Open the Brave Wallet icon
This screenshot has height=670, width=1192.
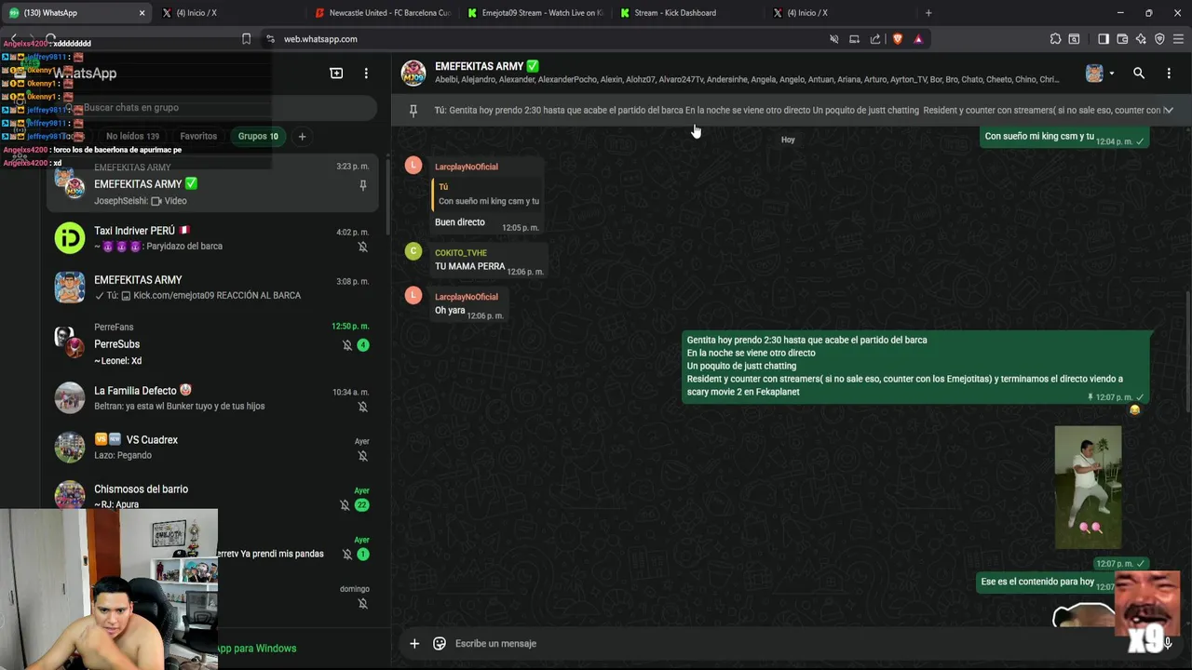click(x=1122, y=39)
